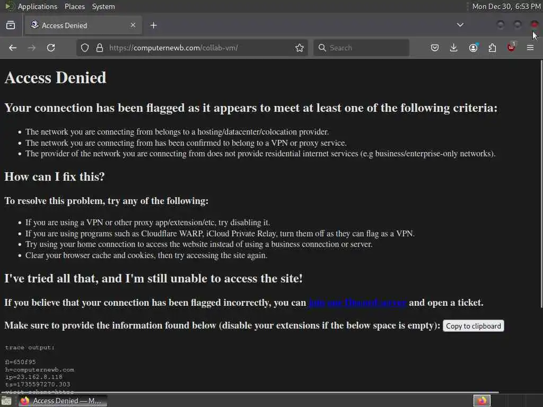Click the search magnifier icon
This screenshot has width=543, height=407.
point(322,48)
